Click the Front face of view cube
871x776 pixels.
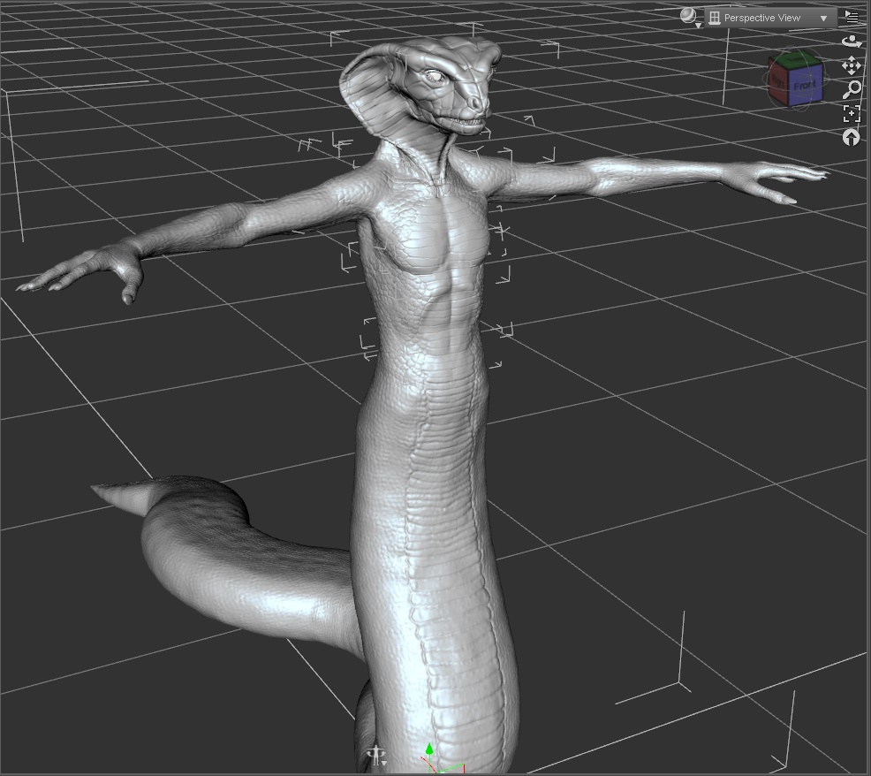(805, 85)
